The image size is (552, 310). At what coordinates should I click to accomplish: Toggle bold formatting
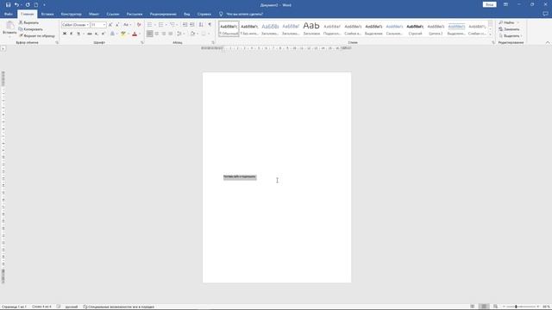click(x=65, y=34)
